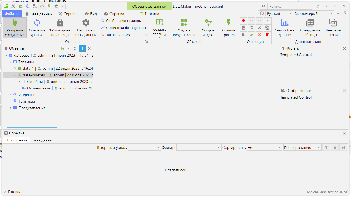The height and width of the screenshot is (197, 351).
Task: Click the find-in-document operation icon
Action: [244, 28]
